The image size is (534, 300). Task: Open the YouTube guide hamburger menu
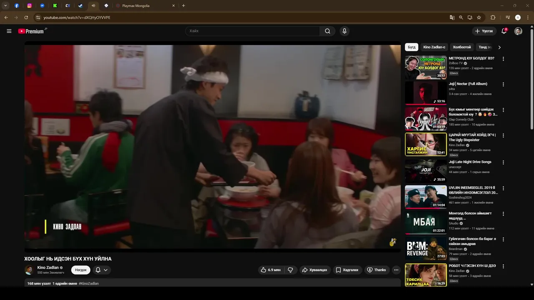pyautogui.click(x=9, y=31)
